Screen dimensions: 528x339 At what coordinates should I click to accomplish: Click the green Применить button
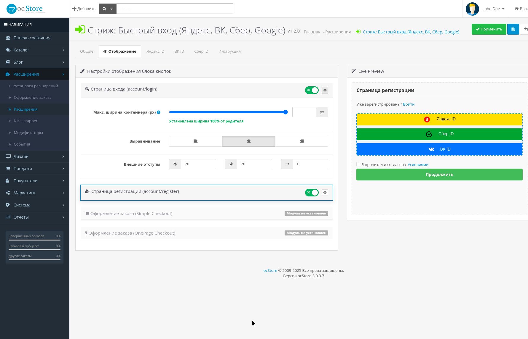tap(489, 29)
